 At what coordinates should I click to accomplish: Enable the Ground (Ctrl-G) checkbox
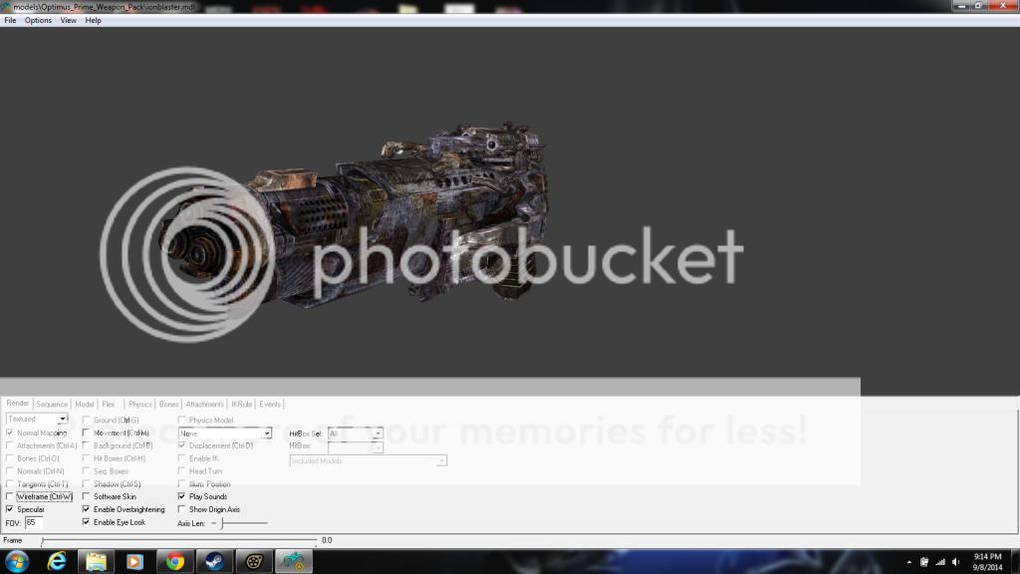[86, 421]
